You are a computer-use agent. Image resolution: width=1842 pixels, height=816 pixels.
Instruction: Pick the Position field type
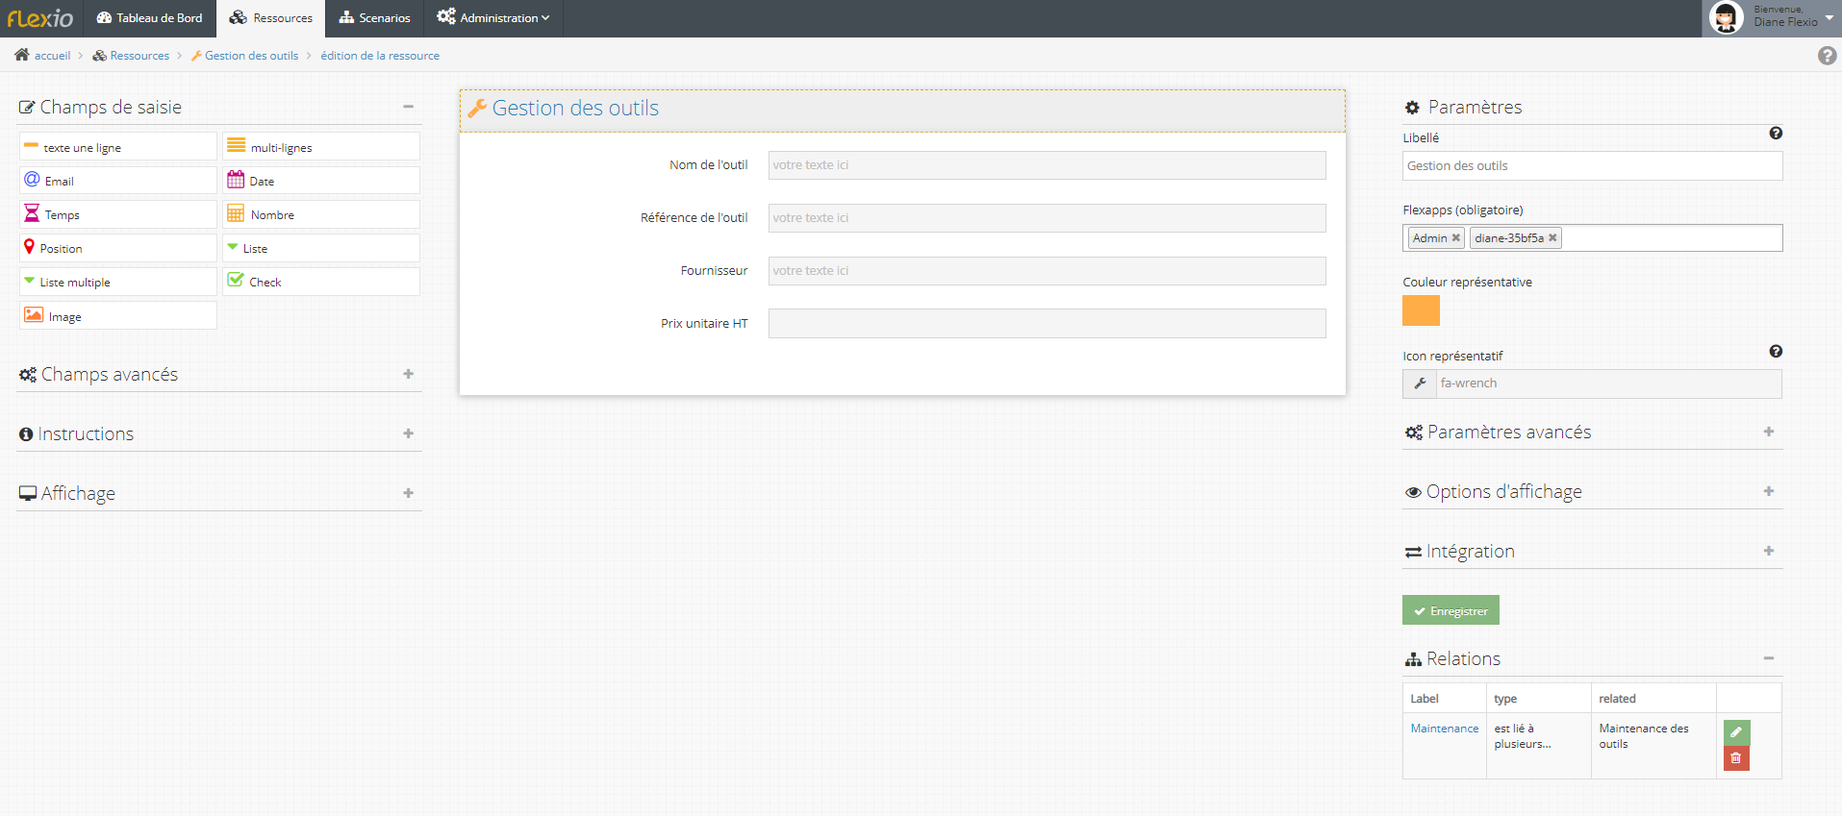tap(117, 248)
